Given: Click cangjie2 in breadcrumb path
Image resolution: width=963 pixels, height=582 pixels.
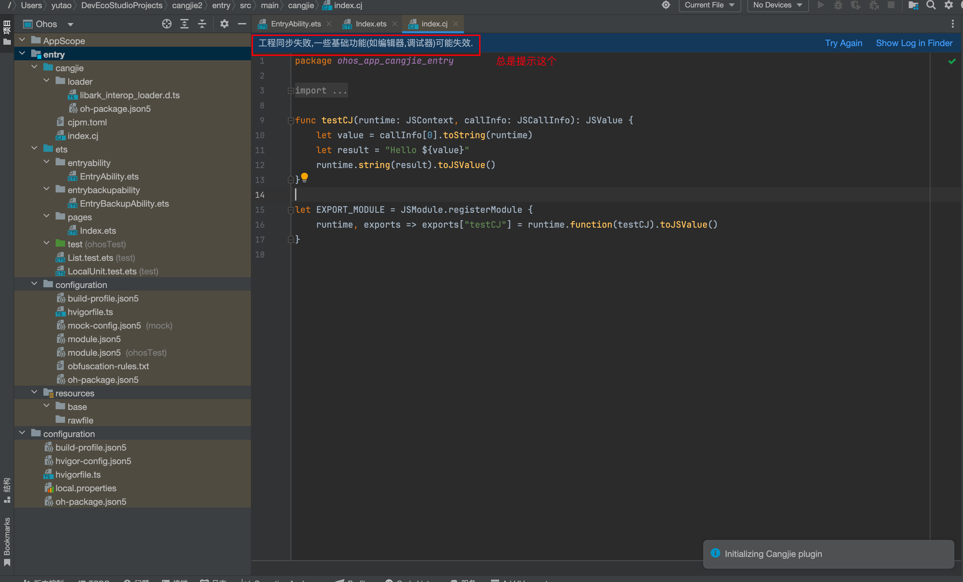Looking at the screenshot, I should point(187,5).
